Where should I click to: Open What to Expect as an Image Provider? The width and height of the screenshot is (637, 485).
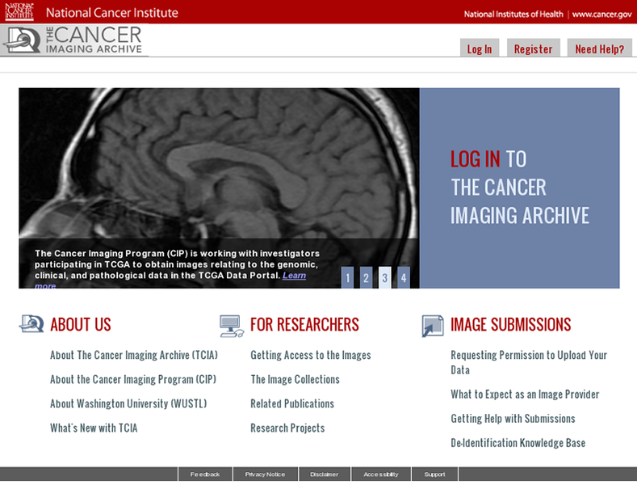point(525,394)
